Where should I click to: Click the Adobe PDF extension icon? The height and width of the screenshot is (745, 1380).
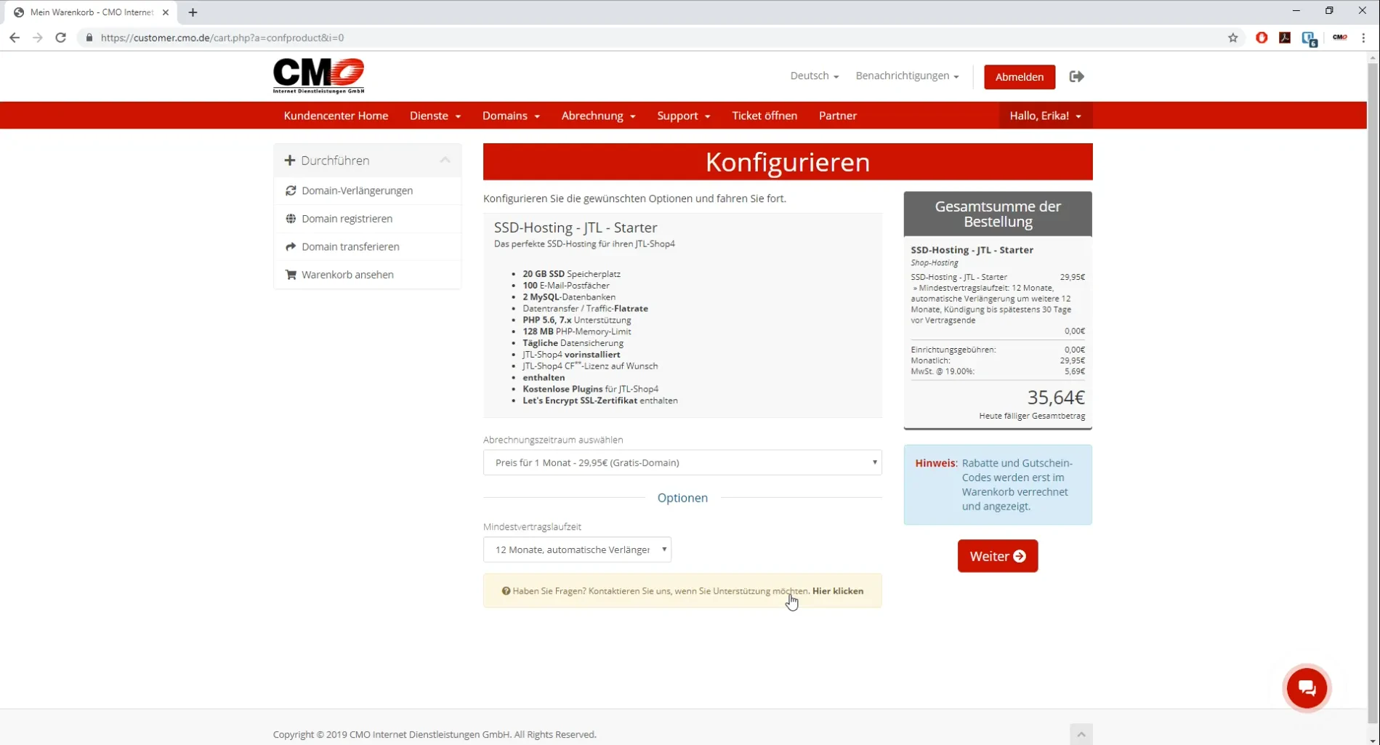pyautogui.click(x=1285, y=38)
